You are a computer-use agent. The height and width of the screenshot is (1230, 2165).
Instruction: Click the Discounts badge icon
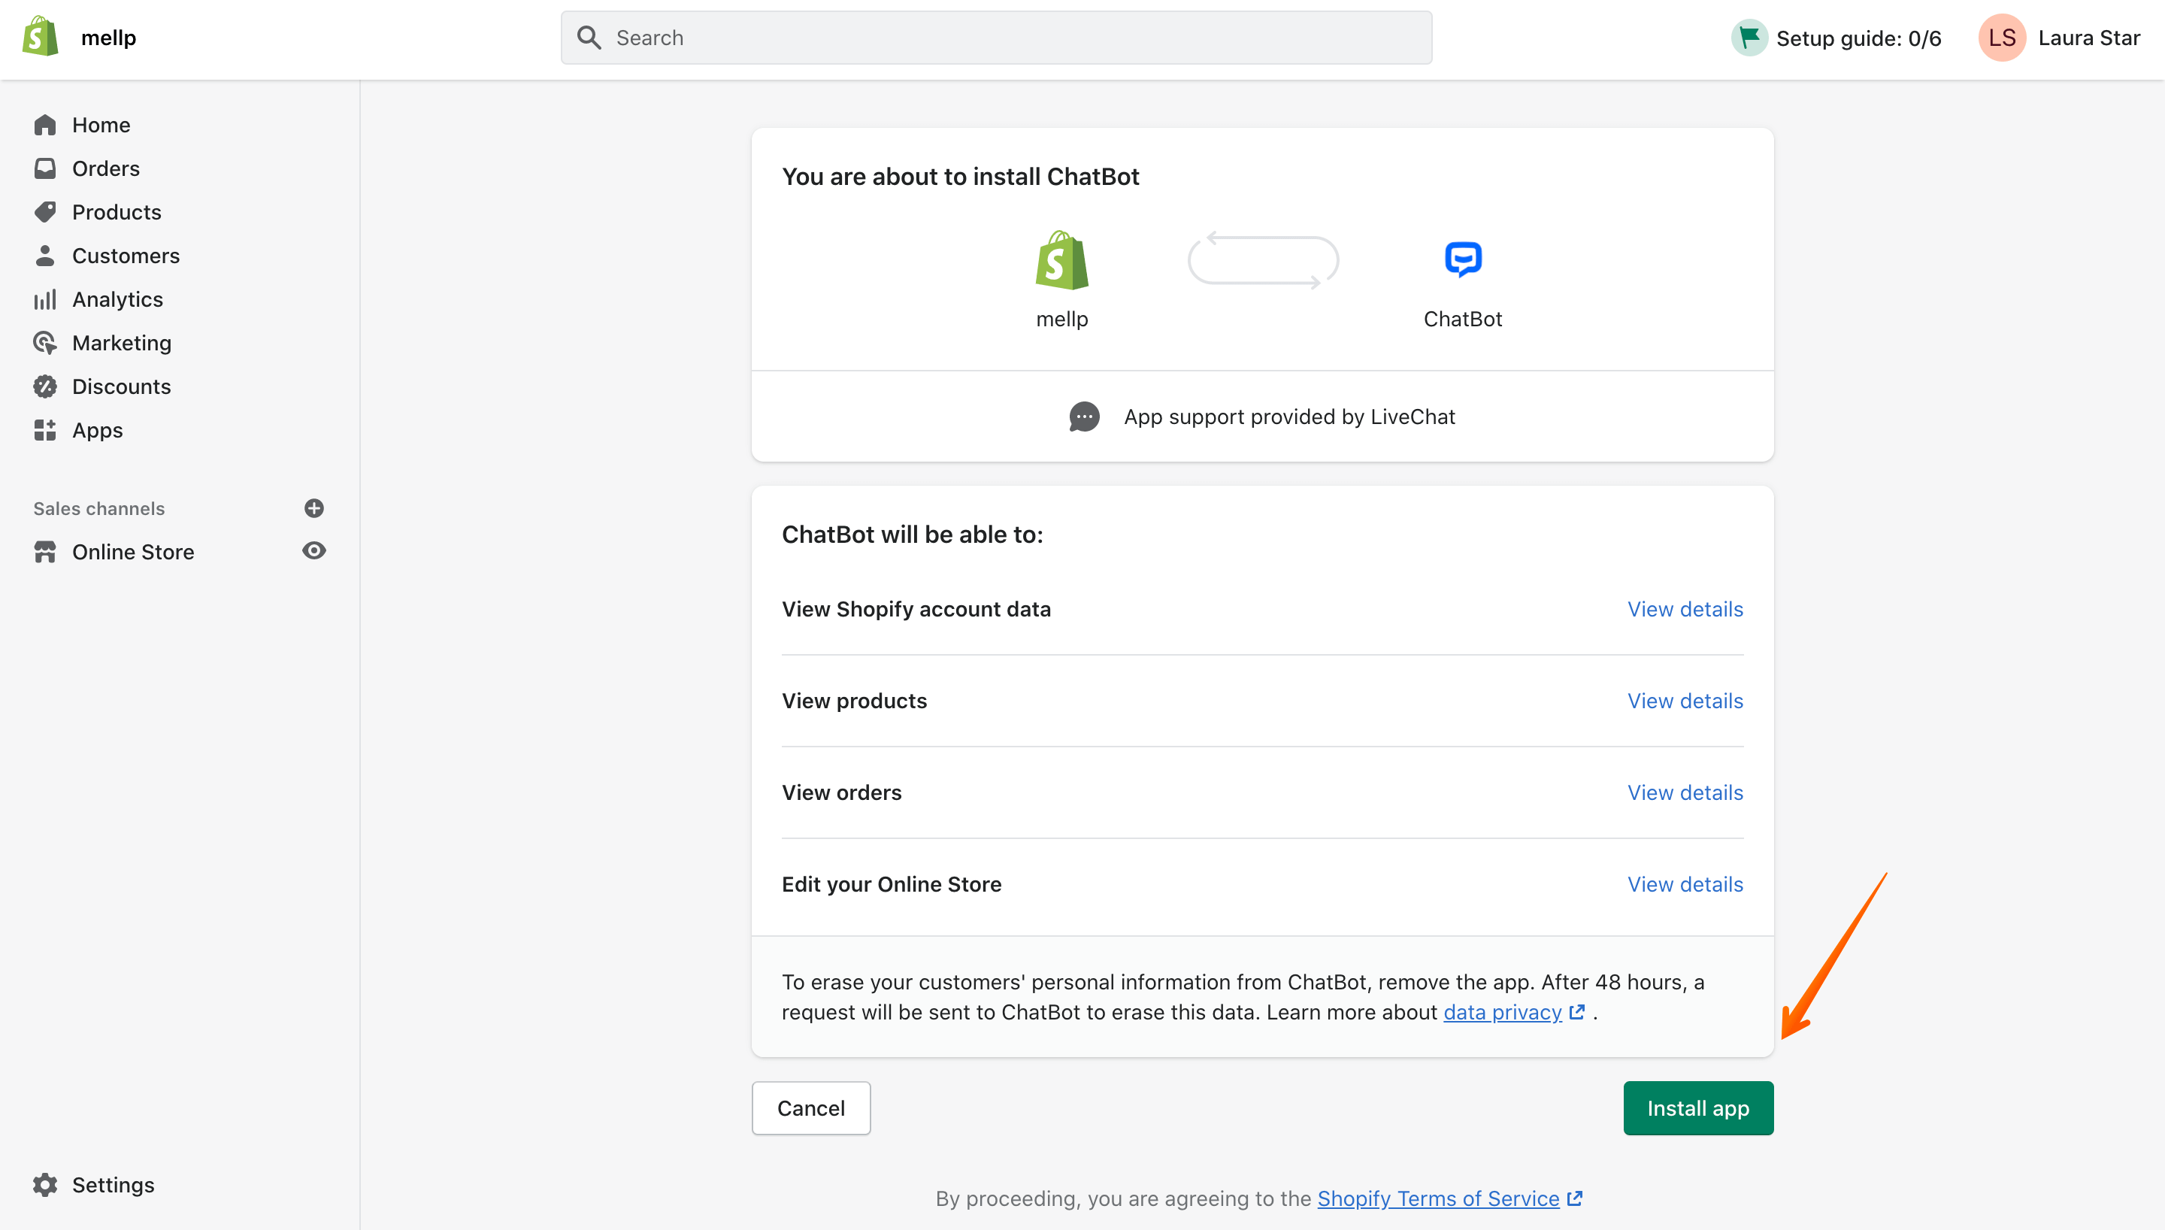[x=45, y=386]
